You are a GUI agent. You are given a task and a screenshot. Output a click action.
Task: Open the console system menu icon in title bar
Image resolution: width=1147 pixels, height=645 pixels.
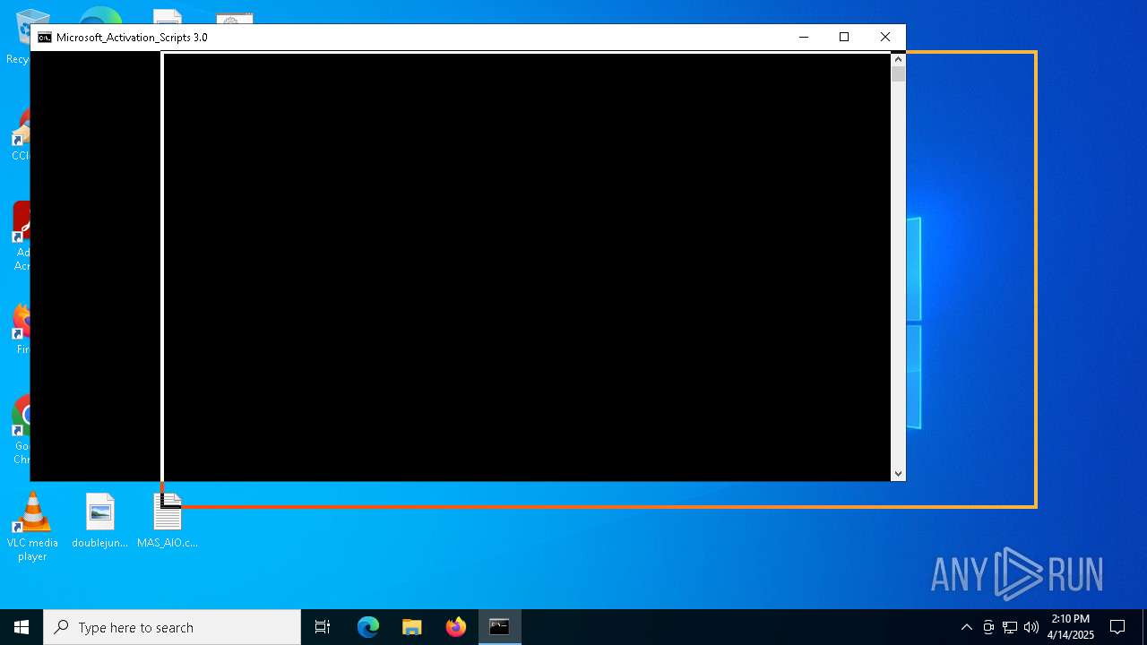tap(44, 38)
